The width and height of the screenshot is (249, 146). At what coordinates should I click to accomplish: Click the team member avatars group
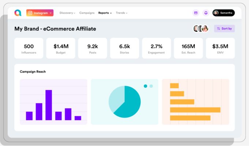pyautogui.click(x=201, y=28)
